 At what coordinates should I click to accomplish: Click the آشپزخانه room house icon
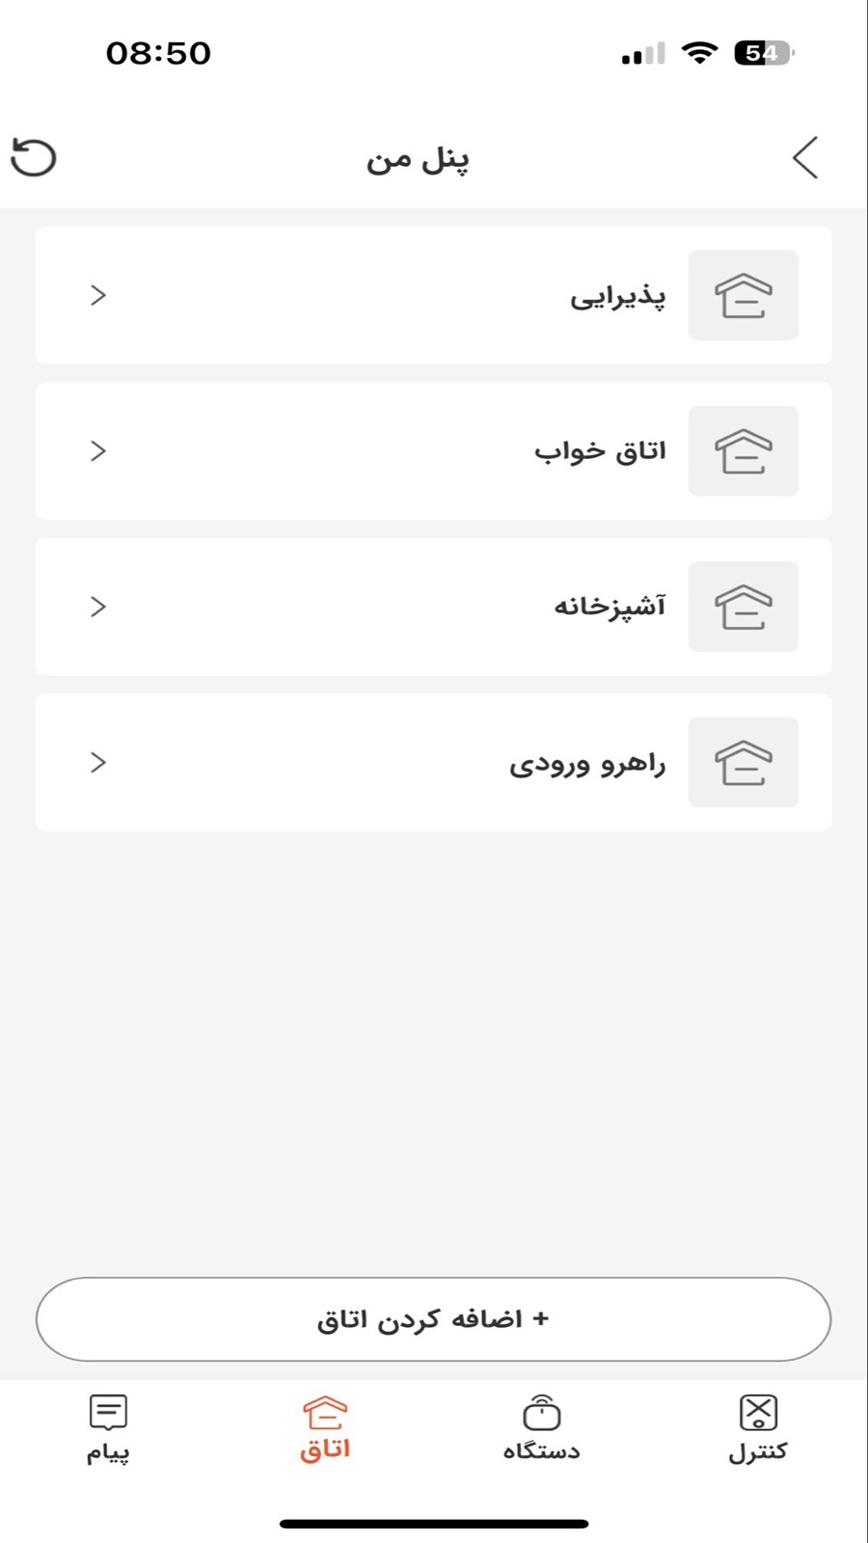[743, 607]
